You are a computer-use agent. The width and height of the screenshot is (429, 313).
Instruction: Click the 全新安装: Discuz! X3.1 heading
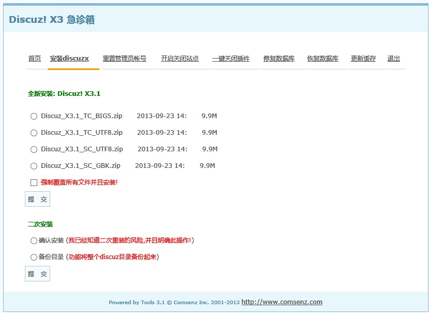tap(64, 93)
